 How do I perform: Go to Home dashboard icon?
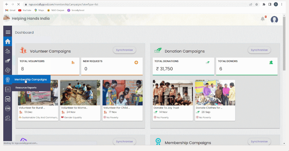click(x=7, y=41)
